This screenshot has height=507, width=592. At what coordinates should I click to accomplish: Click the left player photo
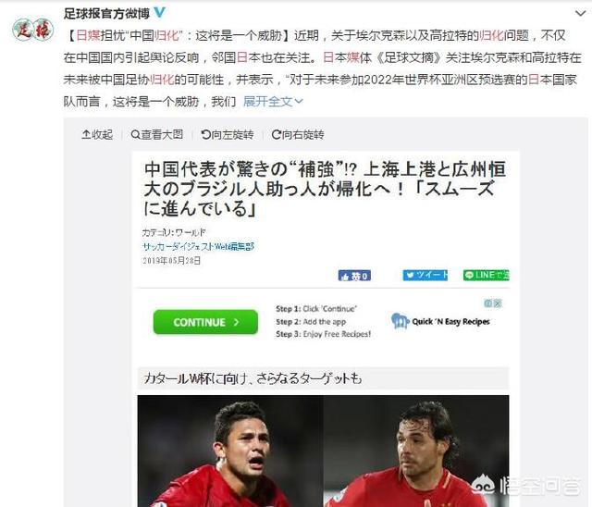pos(230,451)
